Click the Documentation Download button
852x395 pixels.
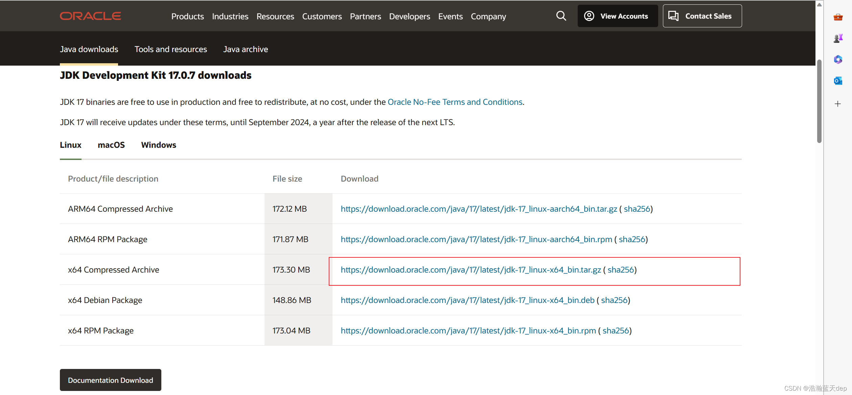point(110,380)
